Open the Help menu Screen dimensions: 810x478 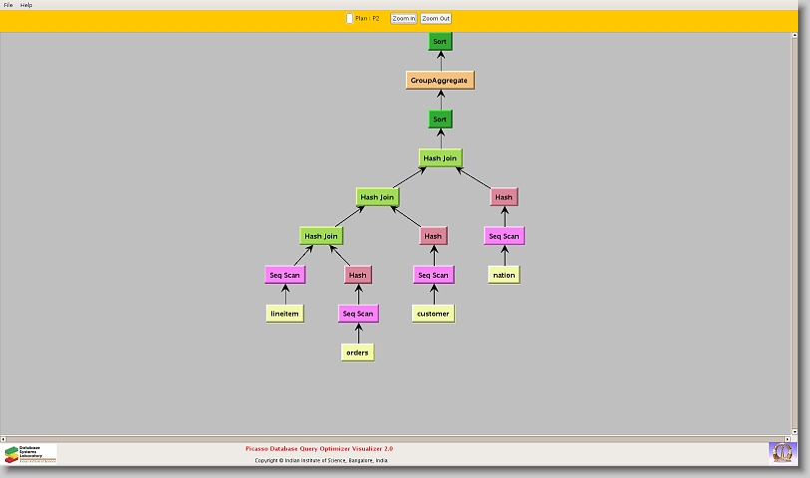pos(27,5)
